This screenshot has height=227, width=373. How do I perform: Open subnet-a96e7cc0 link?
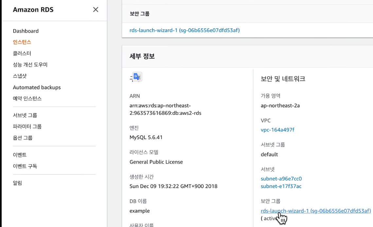coord(281,179)
